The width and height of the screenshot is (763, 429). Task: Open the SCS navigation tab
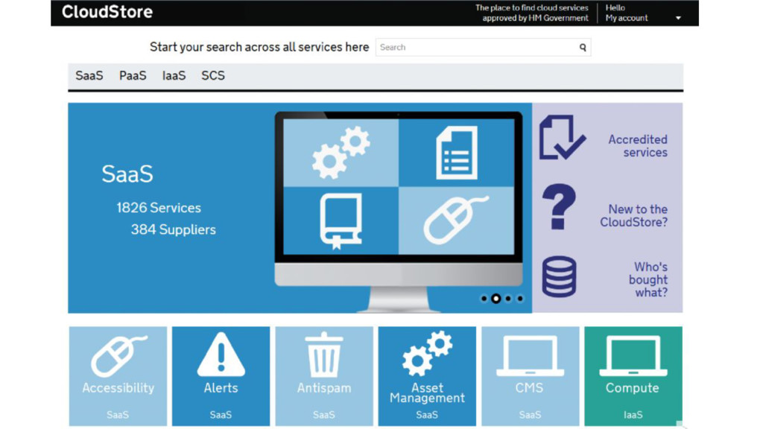pyautogui.click(x=213, y=75)
